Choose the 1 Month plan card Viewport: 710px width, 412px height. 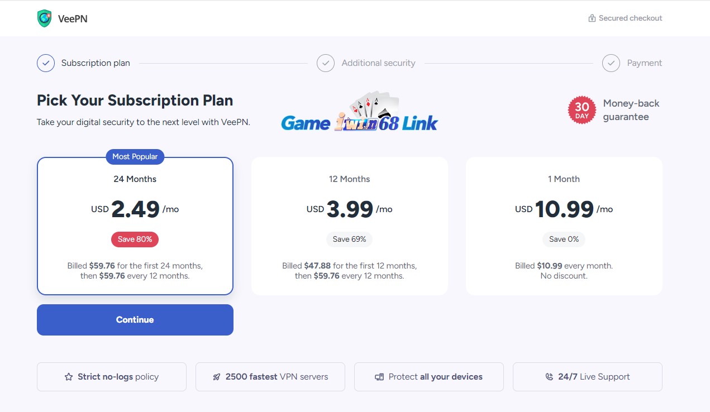(564, 226)
